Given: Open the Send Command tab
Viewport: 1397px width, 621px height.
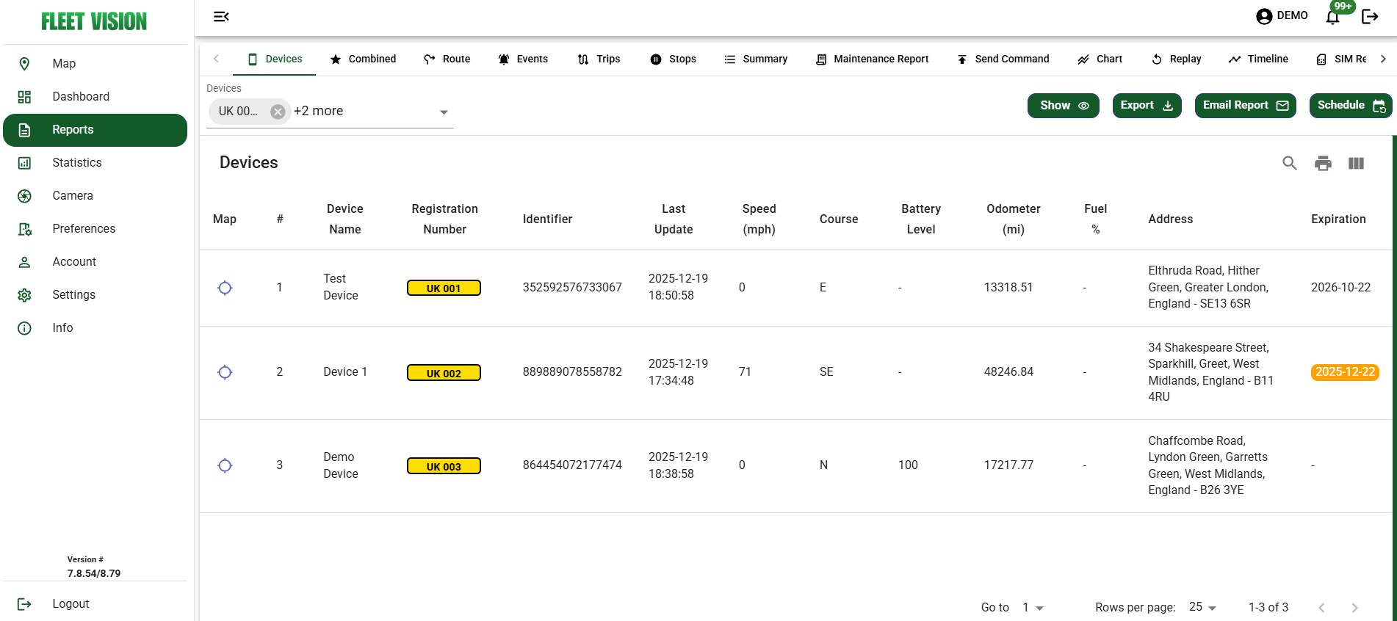Looking at the screenshot, I should tap(1003, 59).
